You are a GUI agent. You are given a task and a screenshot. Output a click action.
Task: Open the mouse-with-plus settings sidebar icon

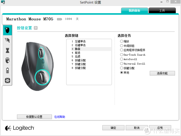click(x=7, y=60)
